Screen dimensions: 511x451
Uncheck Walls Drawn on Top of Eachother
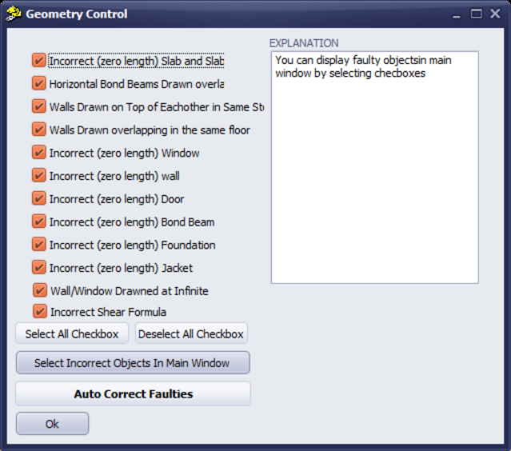pyautogui.click(x=38, y=106)
